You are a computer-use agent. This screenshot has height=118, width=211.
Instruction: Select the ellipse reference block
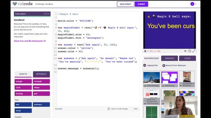tap(41, 88)
